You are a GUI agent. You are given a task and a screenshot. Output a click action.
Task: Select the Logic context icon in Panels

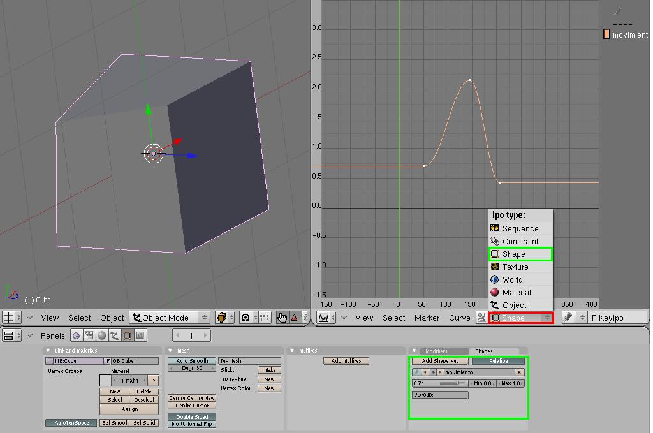point(77,335)
